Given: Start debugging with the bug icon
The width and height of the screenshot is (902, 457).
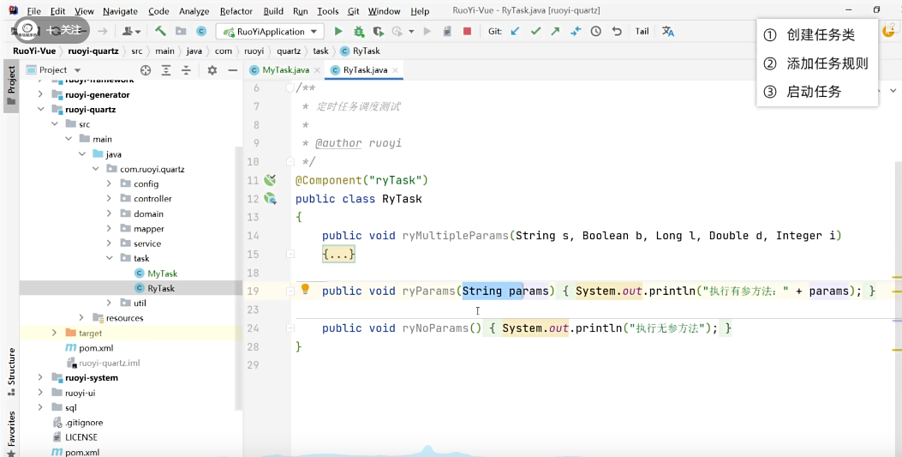Looking at the screenshot, I should tap(358, 32).
